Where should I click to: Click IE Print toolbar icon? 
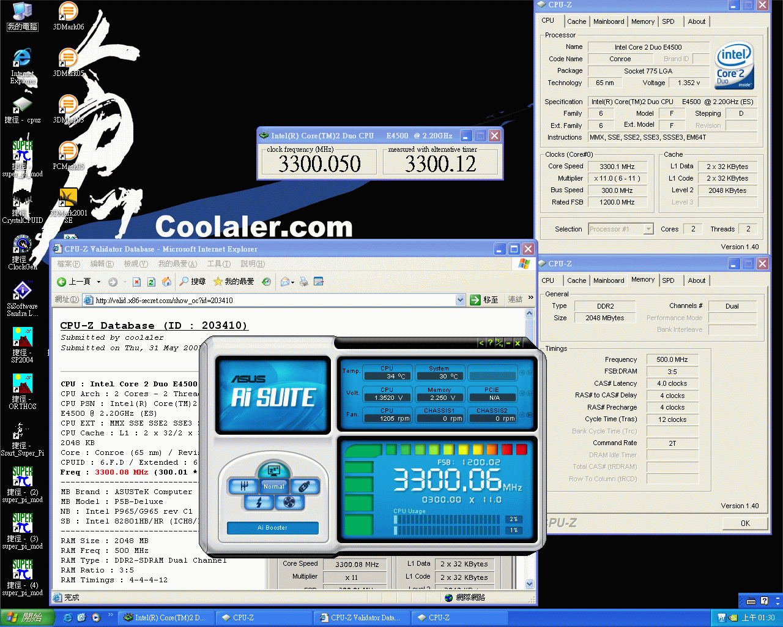[303, 282]
